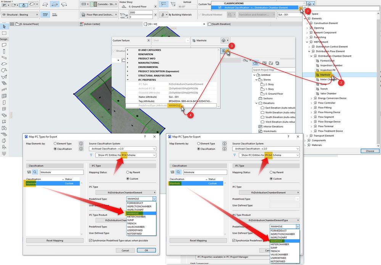Screen dimensions: 381x265
Task: Select METERCHAMBER option in left dialog list
Action: tap(141, 217)
